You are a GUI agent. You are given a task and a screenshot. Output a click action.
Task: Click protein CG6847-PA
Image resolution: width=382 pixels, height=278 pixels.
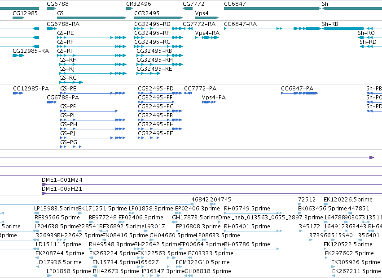(x=297, y=89)
